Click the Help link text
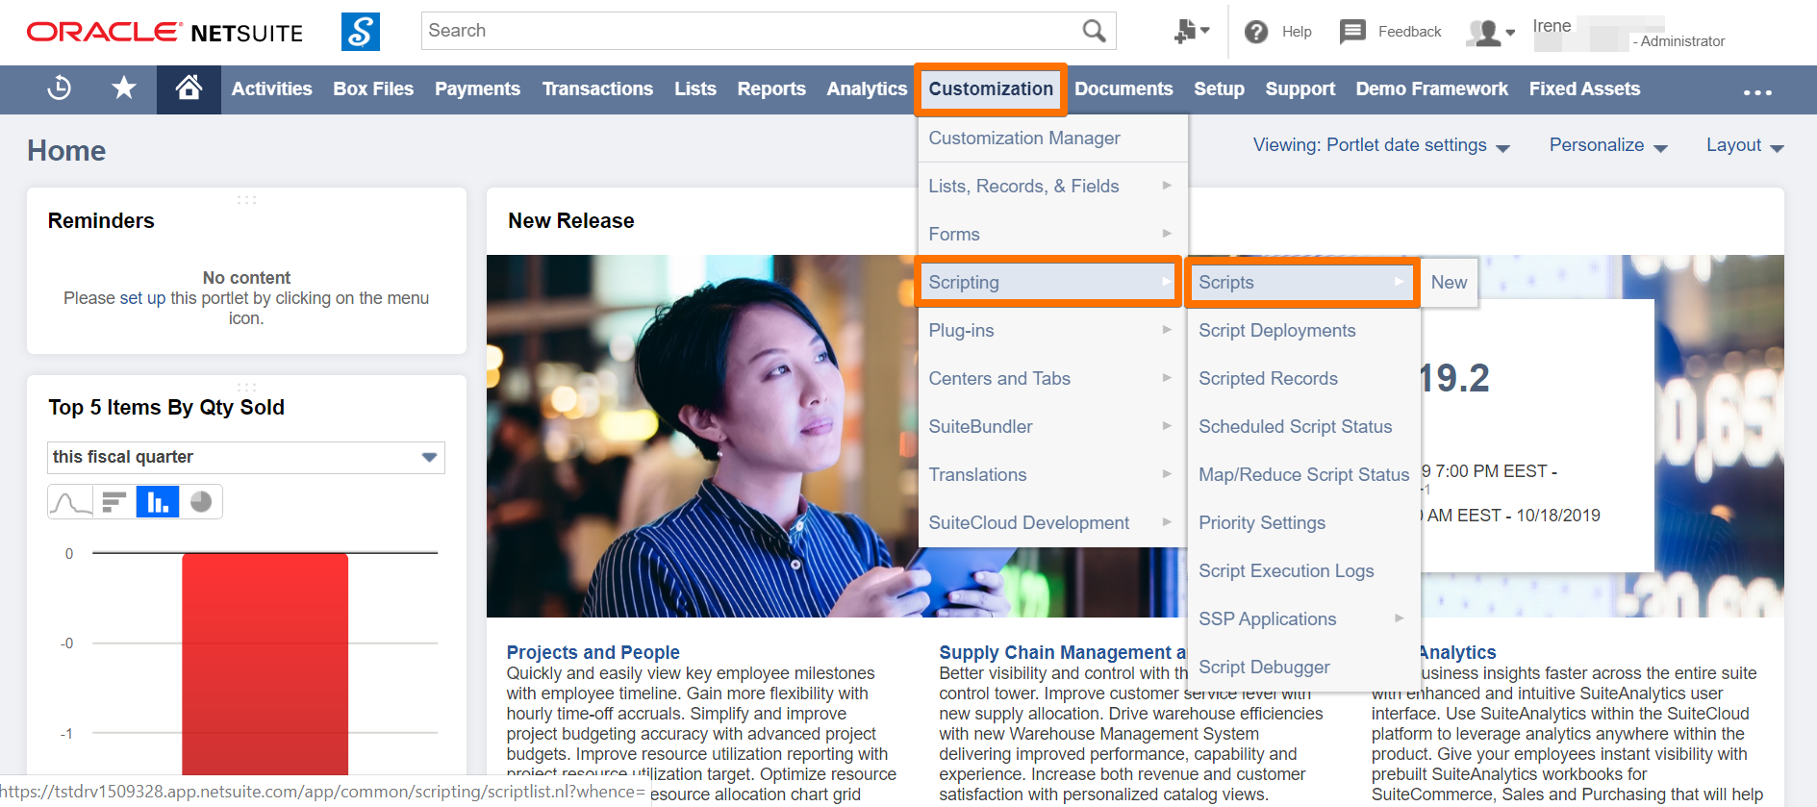This screenshot has width=1817, height=807. (1297, 32)
